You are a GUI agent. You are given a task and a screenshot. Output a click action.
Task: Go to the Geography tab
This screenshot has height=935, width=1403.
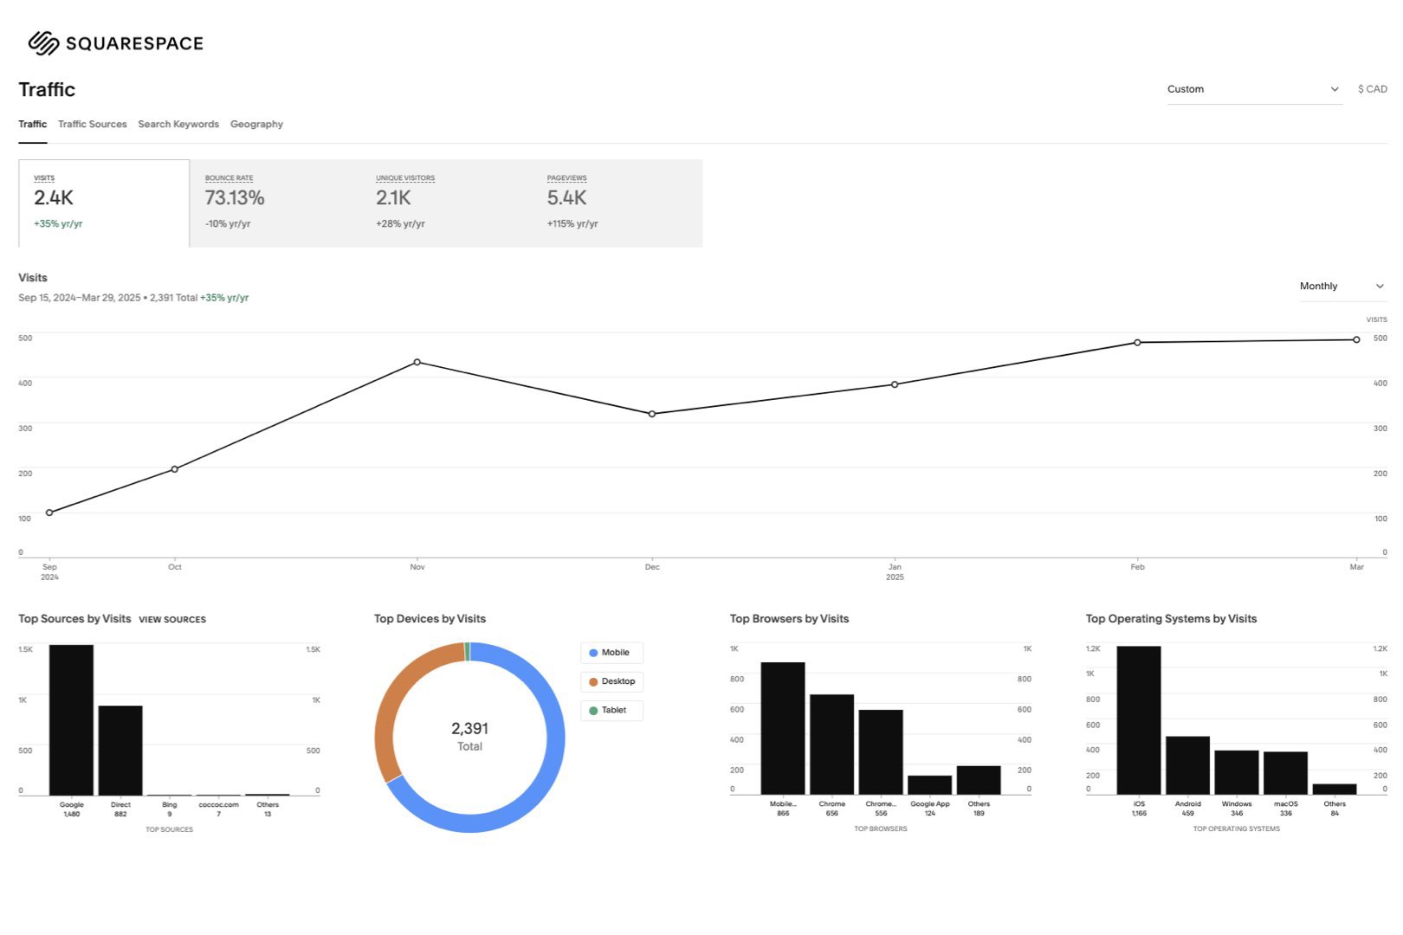(256, 125)
